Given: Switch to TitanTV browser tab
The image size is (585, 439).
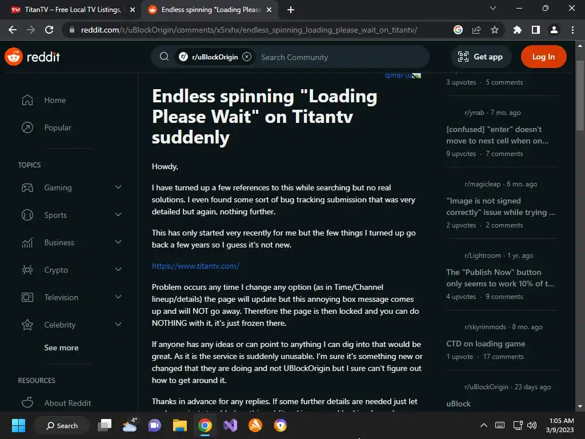Looking at the screenshot, I should [71, 10].
